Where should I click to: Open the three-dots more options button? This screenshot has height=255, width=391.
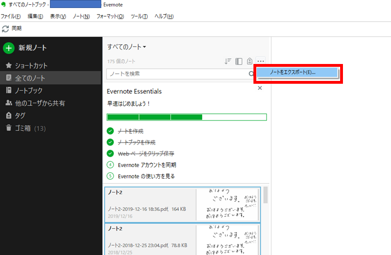tap(261, 61)
